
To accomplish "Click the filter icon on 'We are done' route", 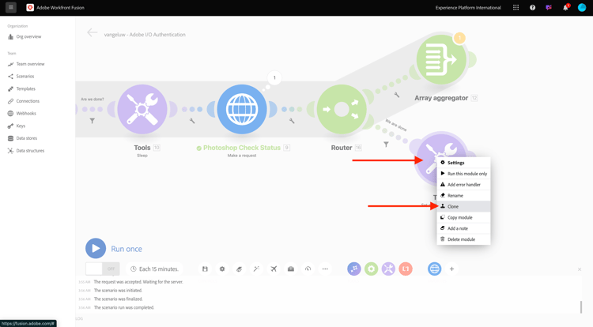I will 386,145.
